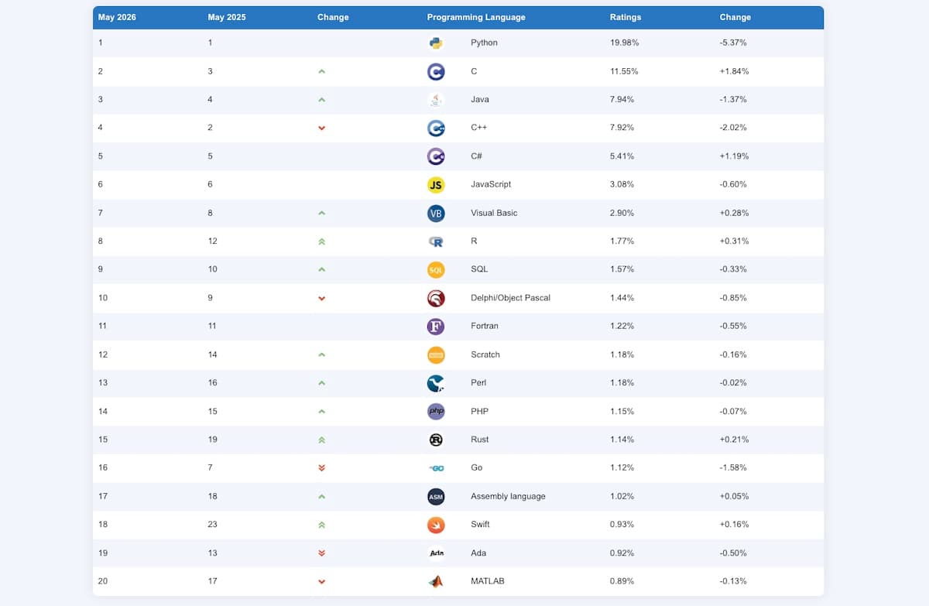Open the Scratch language link
Viewport: 929px width, 606px height.
coord(485,354)
